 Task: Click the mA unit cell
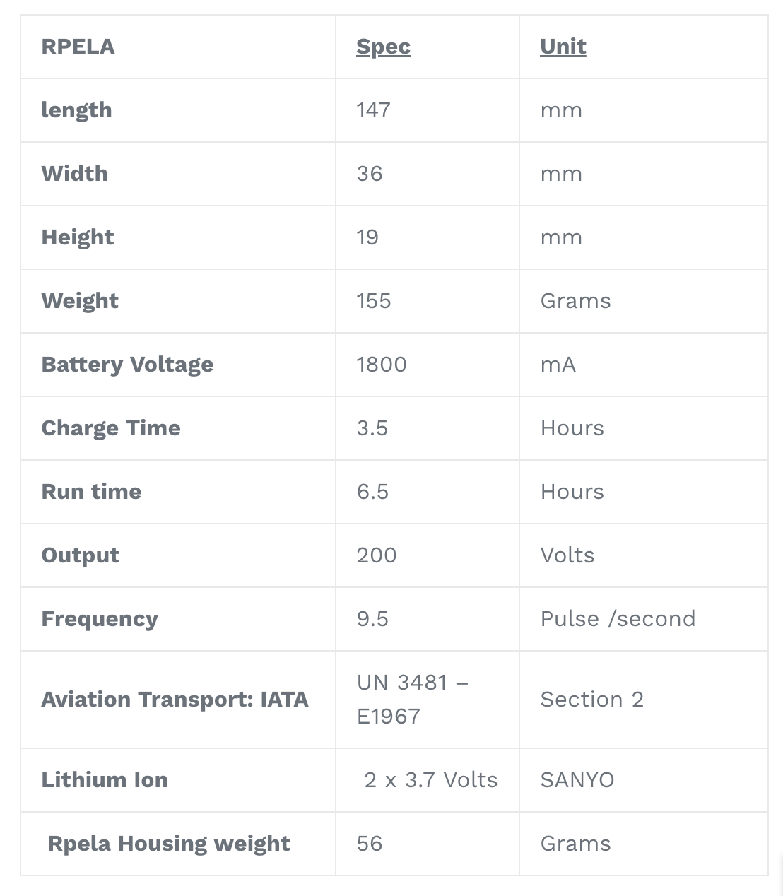point(558,365)
